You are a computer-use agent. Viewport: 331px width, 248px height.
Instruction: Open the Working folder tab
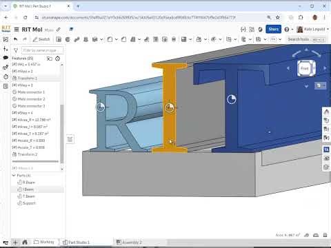(44, 242)
